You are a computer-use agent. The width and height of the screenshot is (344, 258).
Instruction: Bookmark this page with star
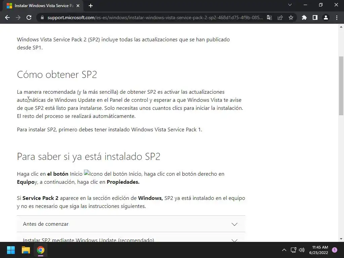(291, 17)
